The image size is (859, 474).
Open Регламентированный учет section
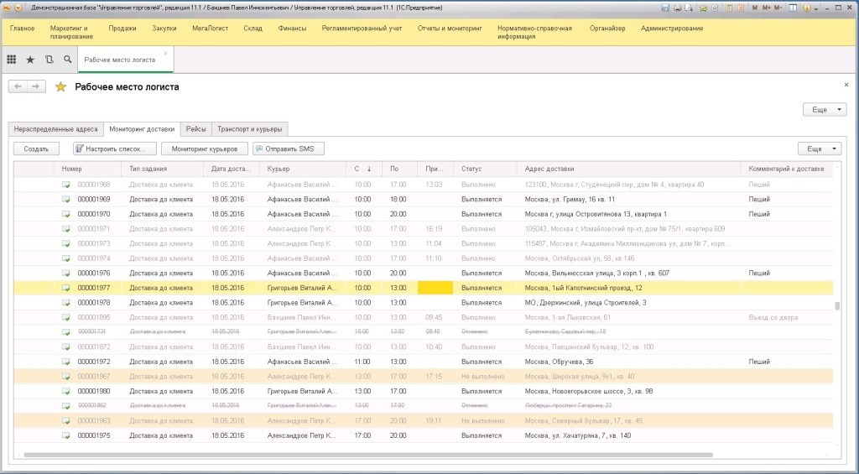[x=362, y=29]
